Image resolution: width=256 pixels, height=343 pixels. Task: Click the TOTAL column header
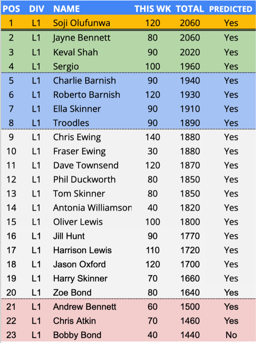pyautogui.click(x=190, y=9)
